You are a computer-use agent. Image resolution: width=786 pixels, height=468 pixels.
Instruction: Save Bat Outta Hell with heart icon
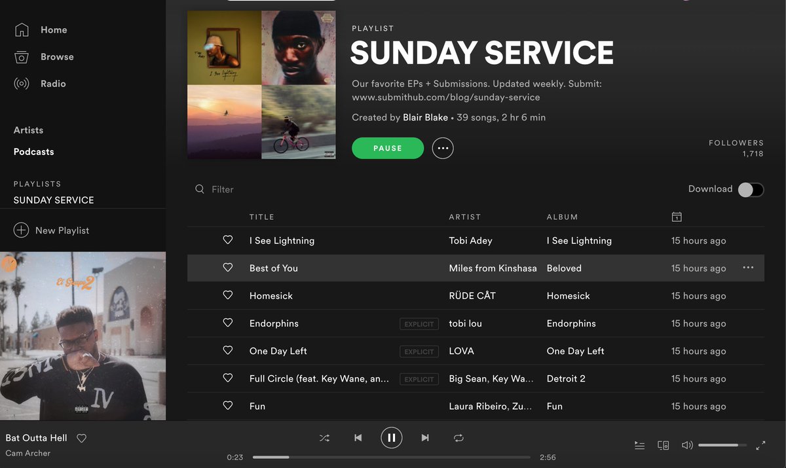(82, 438)
